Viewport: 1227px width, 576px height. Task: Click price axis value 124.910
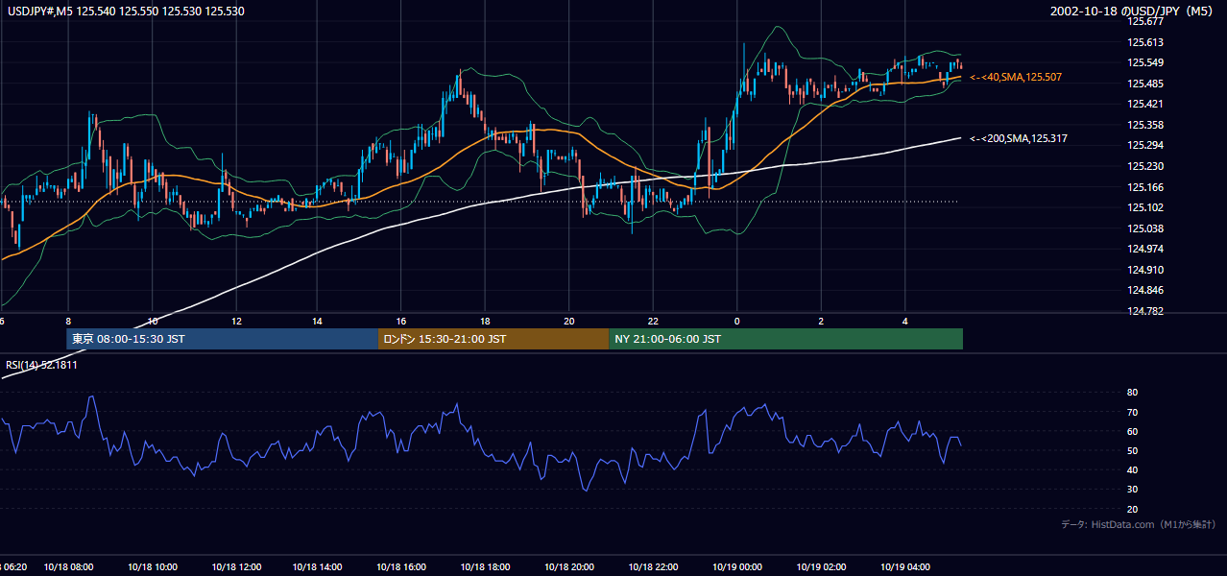click(x=1145, y=270)
